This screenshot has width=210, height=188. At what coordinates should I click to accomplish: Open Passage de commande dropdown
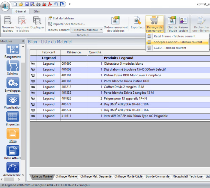154,24
